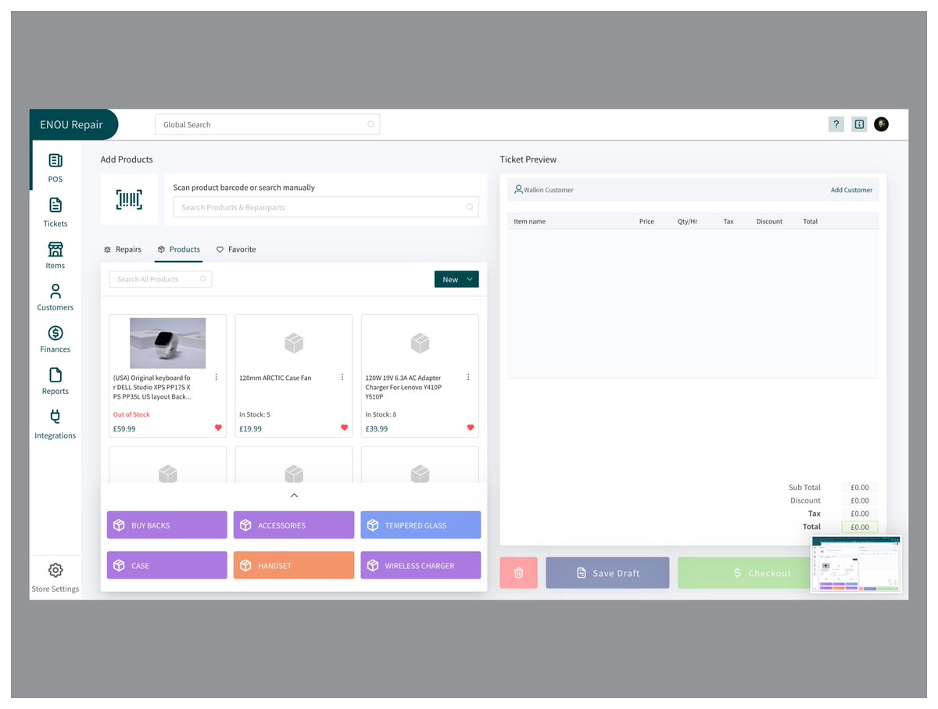This screenshot has height=709, width=938.
Task: Select the BUY BACKS category
Action: (167, 525)
